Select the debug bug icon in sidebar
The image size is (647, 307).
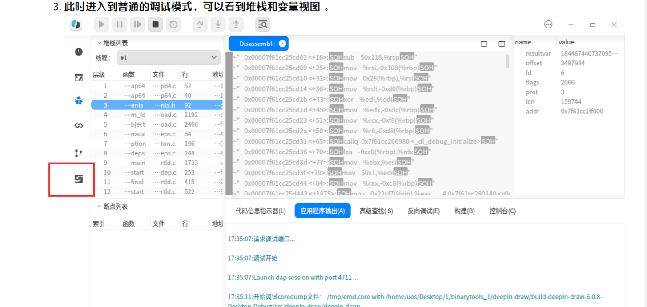click(x=79, y=101)
